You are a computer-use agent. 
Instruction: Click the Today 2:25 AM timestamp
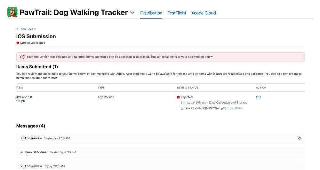pos(54,166)
